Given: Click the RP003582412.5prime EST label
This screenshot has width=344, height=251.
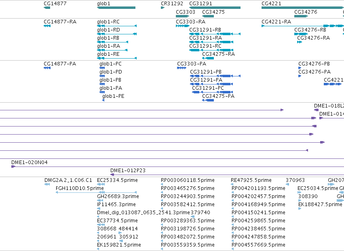Looking at the screenshot, I should pyautogui.click(x=188, y=205).
